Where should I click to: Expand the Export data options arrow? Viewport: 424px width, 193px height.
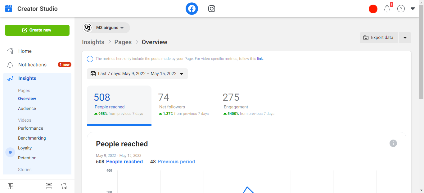click(405, 38)
